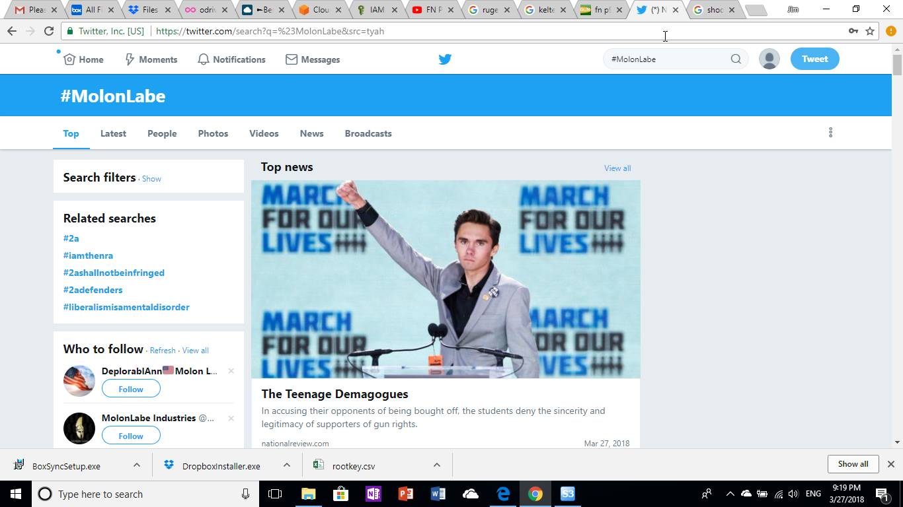Open OneNote from the taskbar
The height and width of the screenshot is (507, 903).
pos(373,494)
